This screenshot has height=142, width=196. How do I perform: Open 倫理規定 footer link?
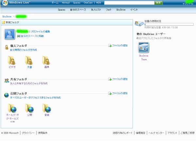click(140, 133)
